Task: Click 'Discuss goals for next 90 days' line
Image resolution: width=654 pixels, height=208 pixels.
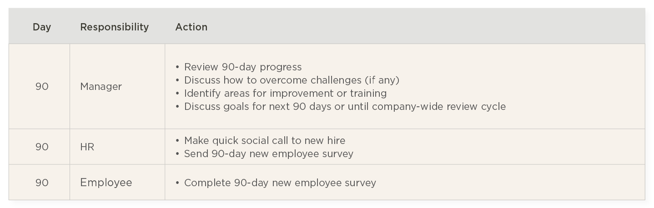Action: point(345,107)
